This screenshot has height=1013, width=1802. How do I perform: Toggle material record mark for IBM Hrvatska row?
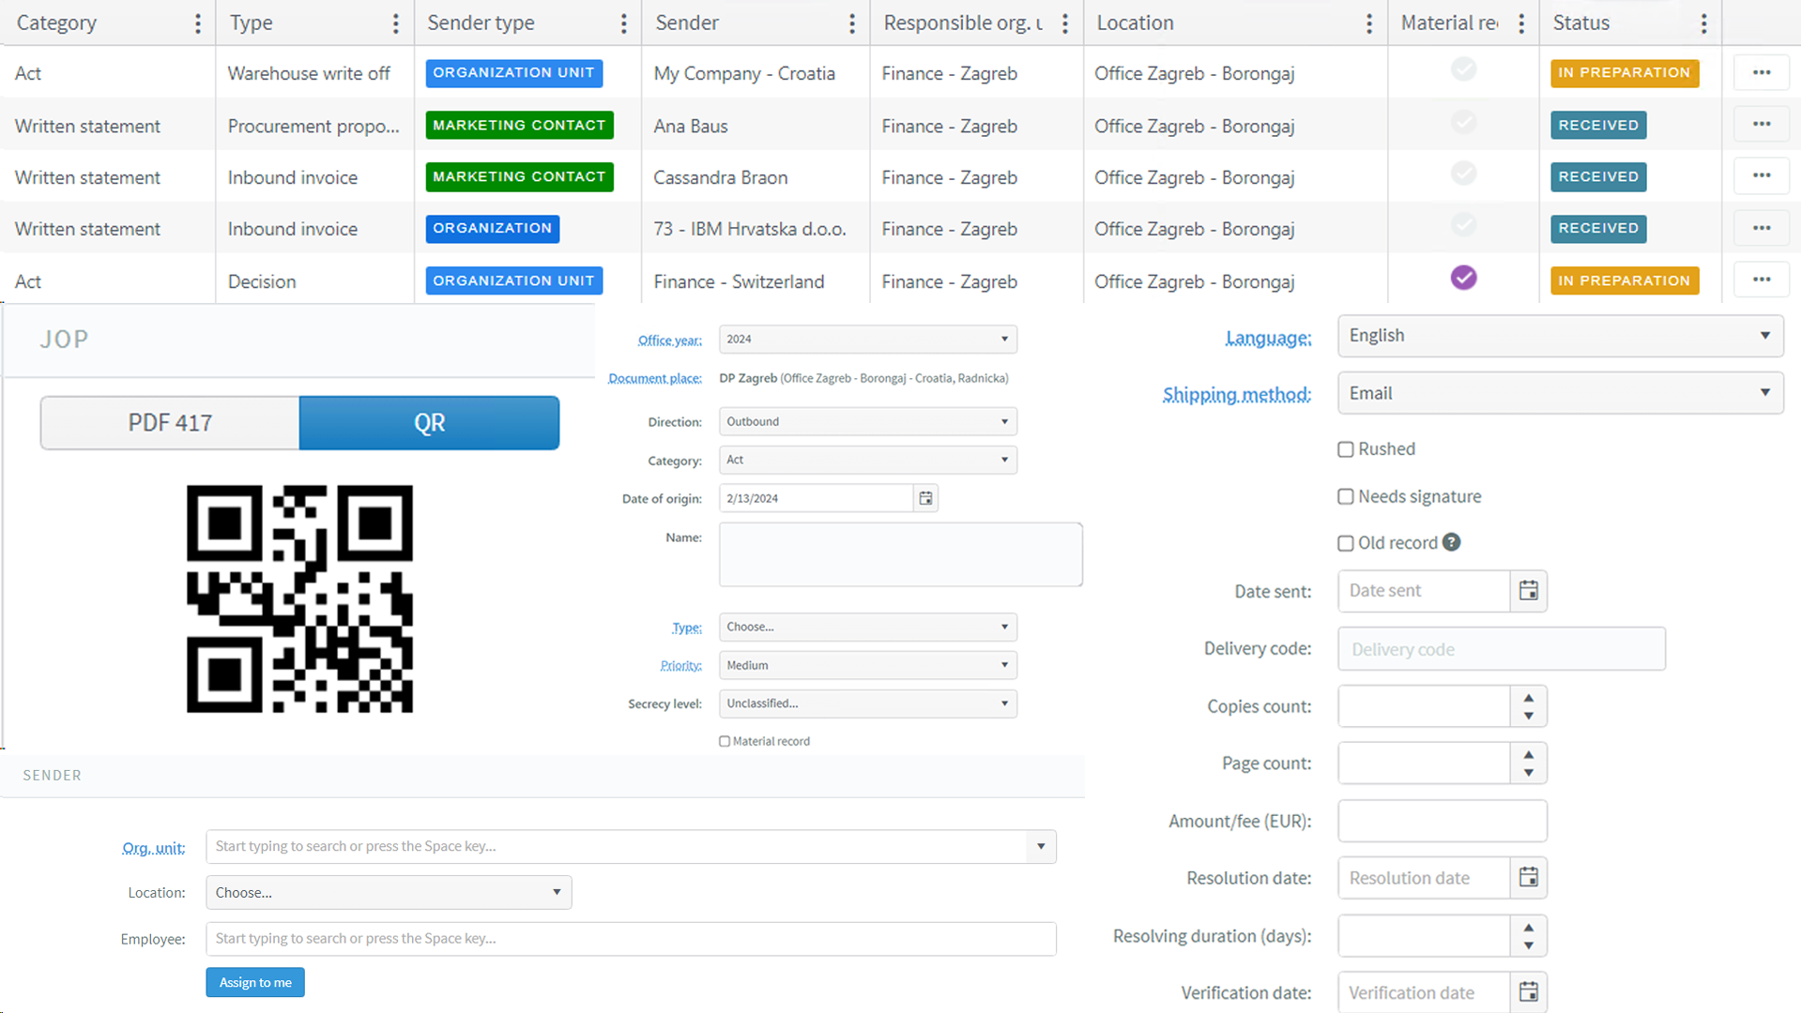1464,225
